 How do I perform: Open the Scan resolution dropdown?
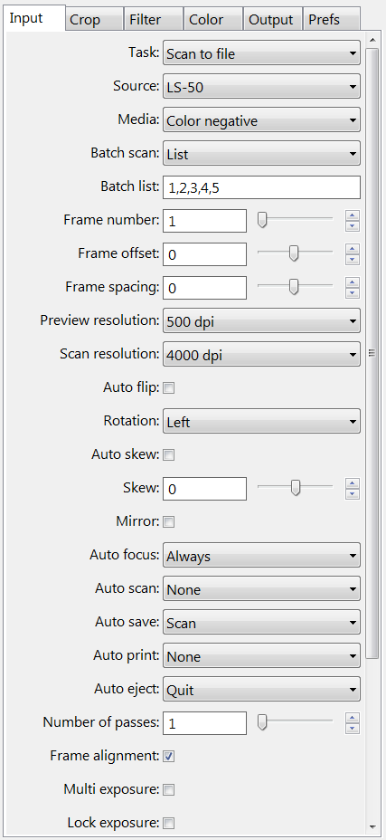tap(261, 355)
